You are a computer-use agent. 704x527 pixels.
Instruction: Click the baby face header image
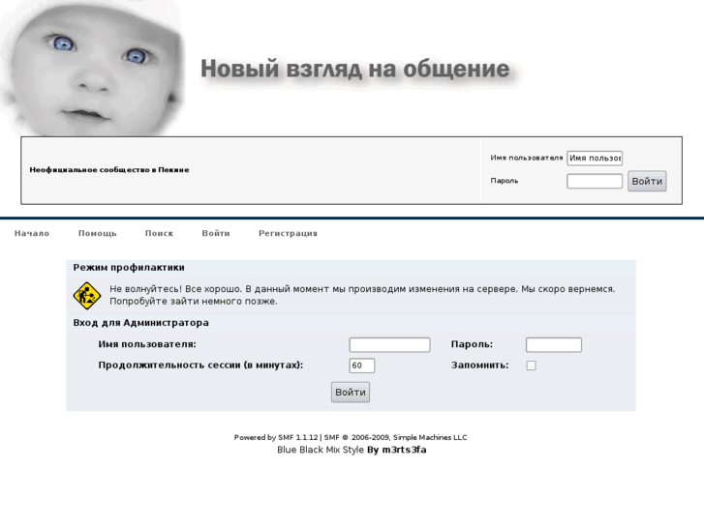pyautogui.click(x=93, y=69)
